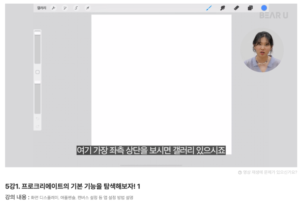This screenshot has width=301, height=201.
Task: Click the redo arrow in sidebar
Action: 37,127
